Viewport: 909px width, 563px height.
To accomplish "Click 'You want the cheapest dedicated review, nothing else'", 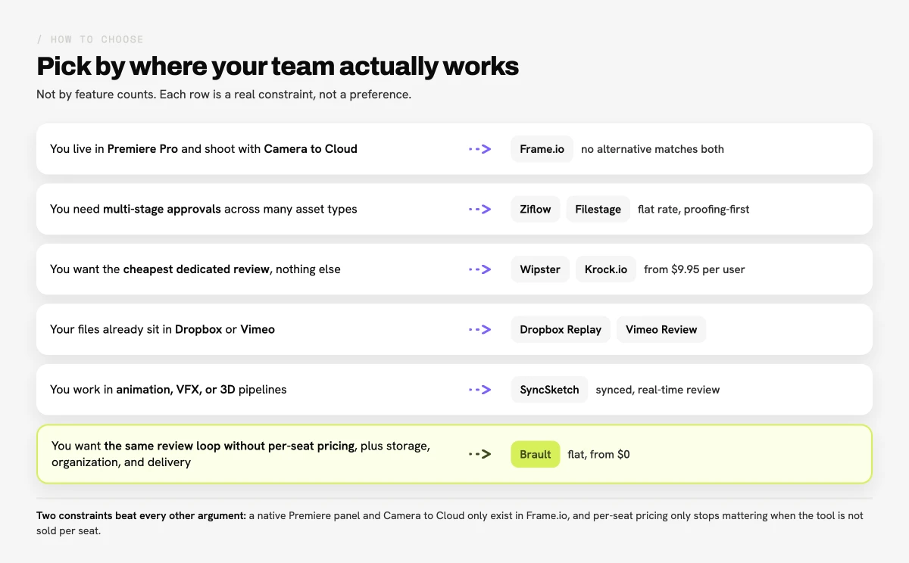I will coord(195,269).
